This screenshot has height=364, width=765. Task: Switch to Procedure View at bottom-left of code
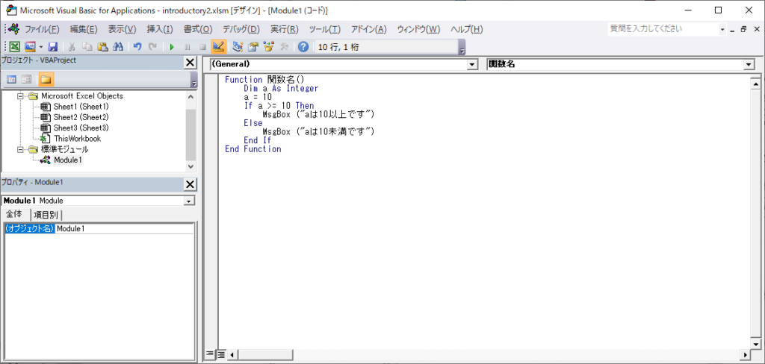coord(210,354)
